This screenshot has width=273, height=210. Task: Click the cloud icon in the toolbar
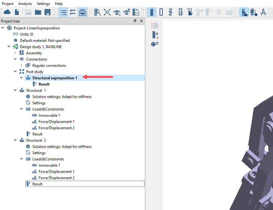pos(7,12)
